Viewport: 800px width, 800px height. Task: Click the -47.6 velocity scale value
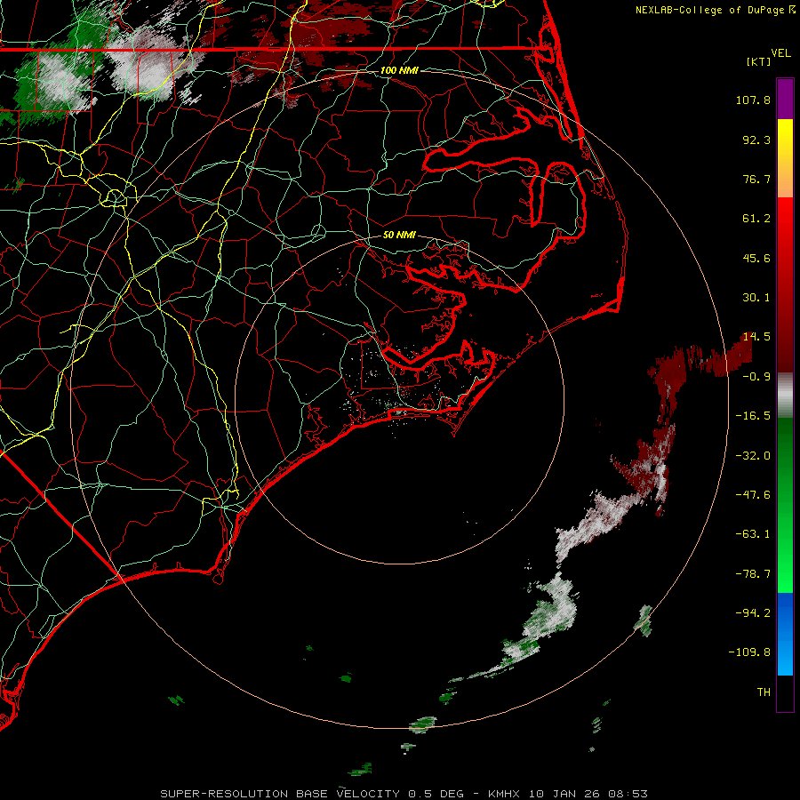point(753,495)
